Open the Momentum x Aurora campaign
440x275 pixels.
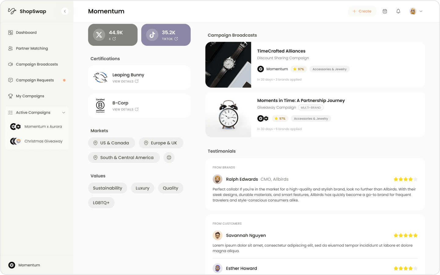43,126
